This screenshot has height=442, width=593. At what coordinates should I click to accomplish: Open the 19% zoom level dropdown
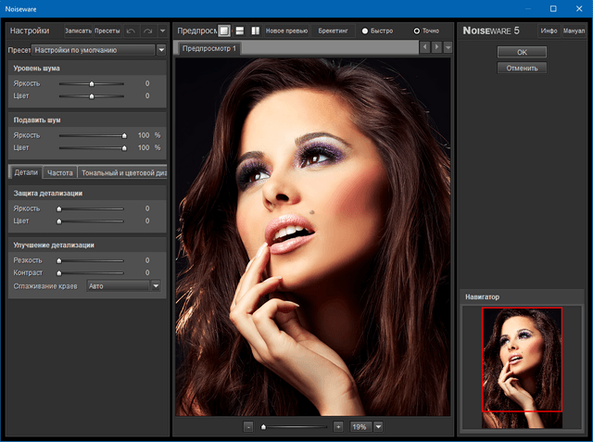[x=378, y=426]
